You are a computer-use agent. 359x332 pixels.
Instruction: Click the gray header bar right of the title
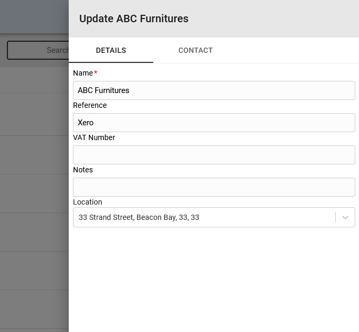(x=272, y=19)
